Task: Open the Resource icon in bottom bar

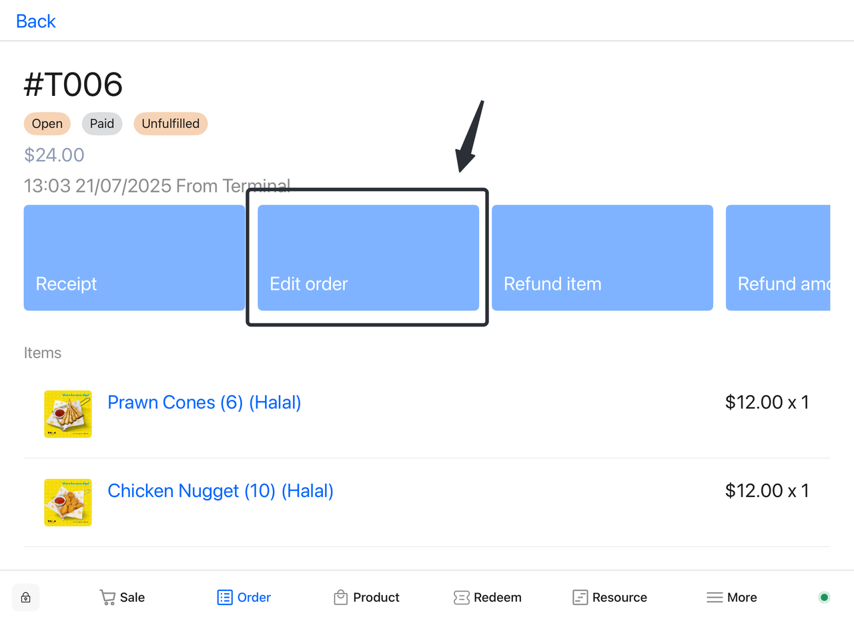Action: click(580, 597)
